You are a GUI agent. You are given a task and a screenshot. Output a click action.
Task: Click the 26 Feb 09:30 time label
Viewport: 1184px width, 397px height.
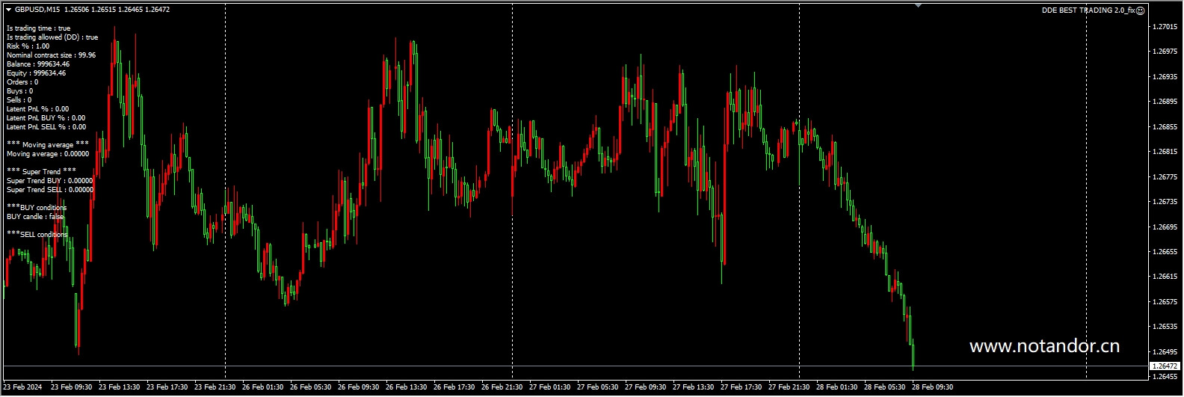(359, 387)
